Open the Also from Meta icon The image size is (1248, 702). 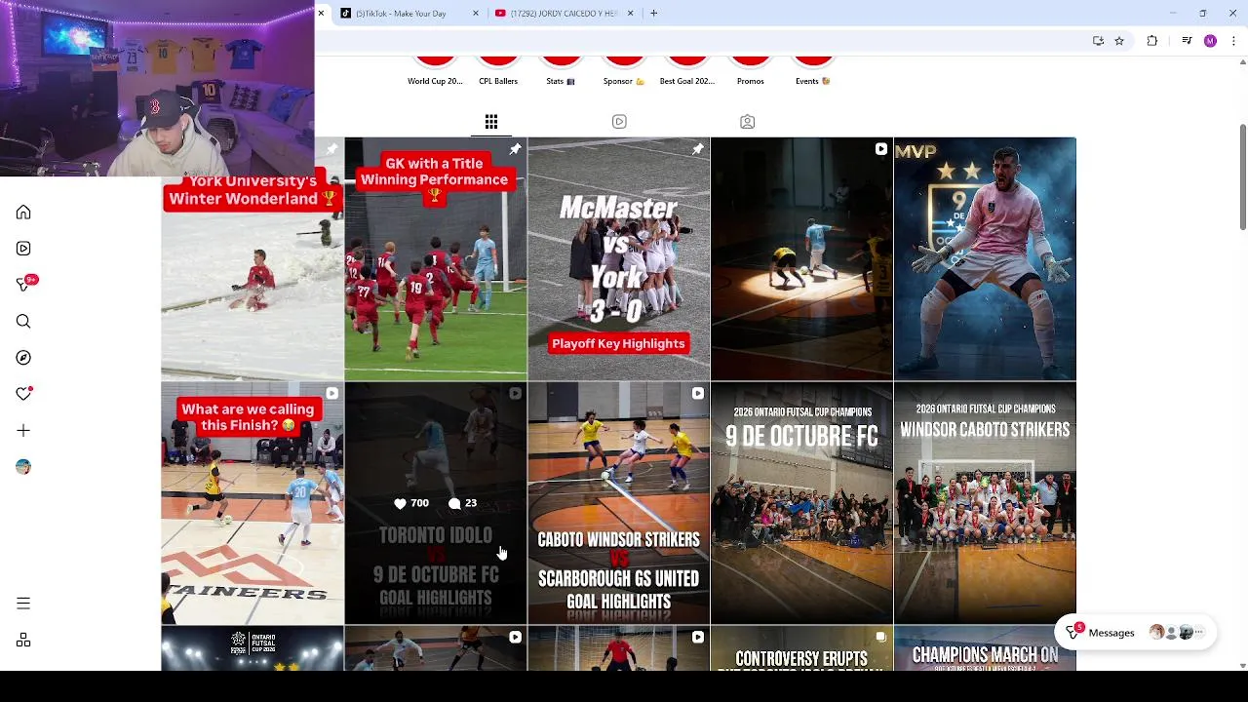[23, 641]
